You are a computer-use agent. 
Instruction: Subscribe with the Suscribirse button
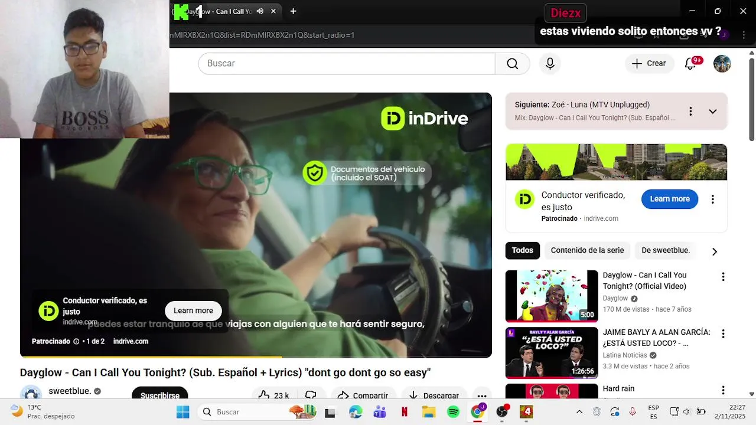pos(159,395)
